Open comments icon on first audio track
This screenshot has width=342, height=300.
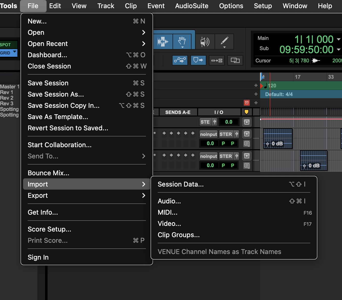point(247,144)
